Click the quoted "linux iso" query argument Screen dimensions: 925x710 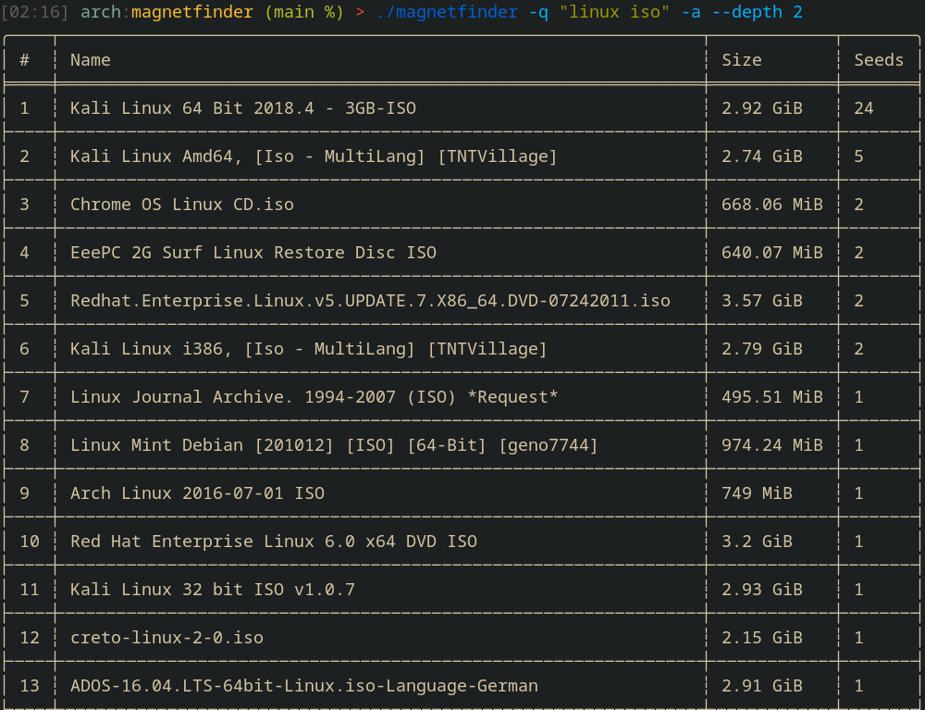click(614, 12)
